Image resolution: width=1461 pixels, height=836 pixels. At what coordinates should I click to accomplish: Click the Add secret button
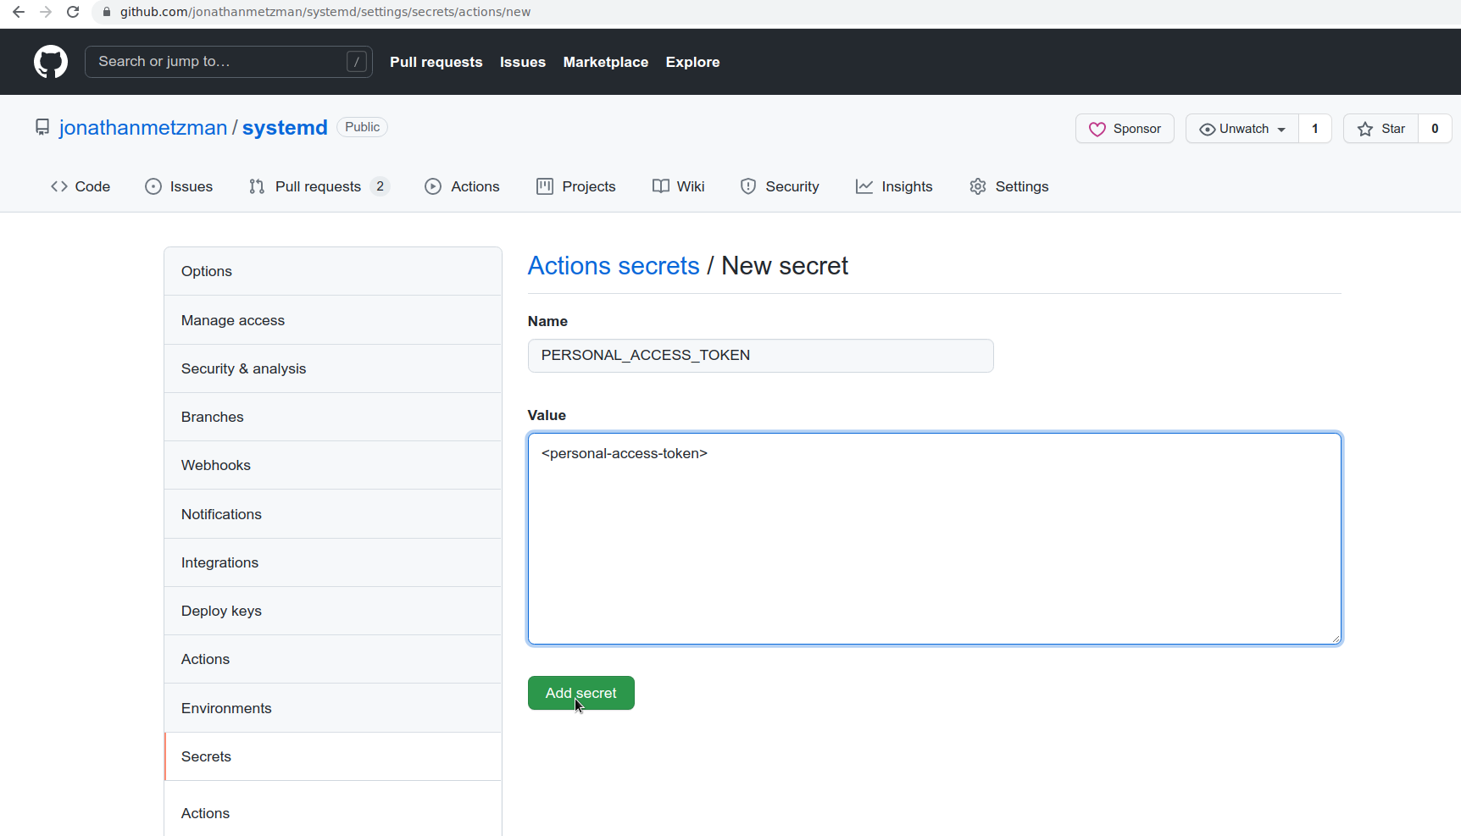click(581, 693)
